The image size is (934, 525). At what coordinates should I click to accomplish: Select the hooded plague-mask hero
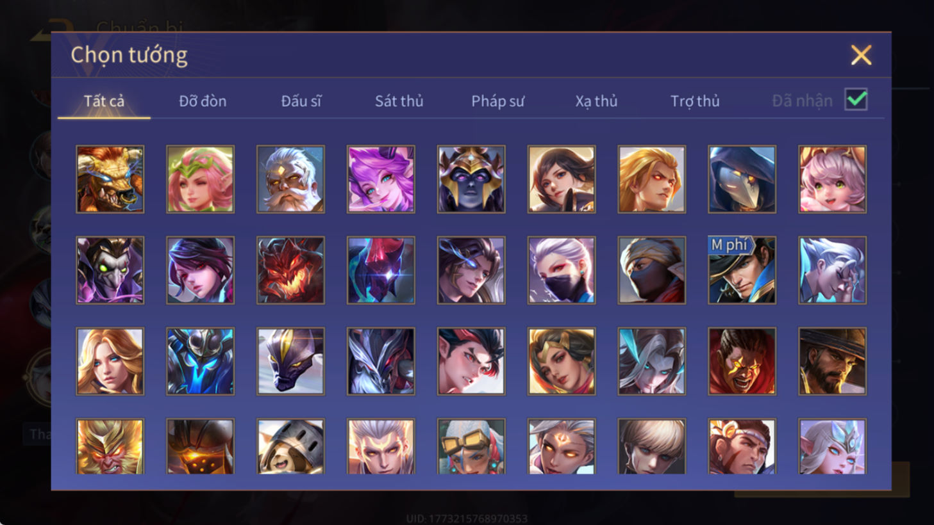742,179
